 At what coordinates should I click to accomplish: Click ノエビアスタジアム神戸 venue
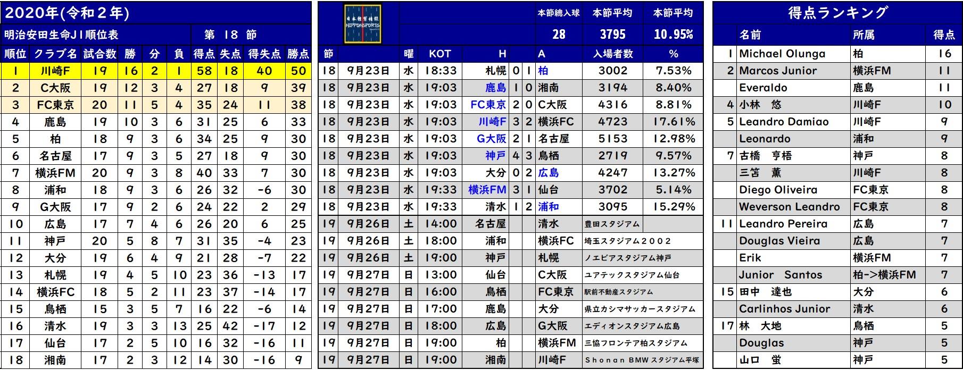coord(628,258)
